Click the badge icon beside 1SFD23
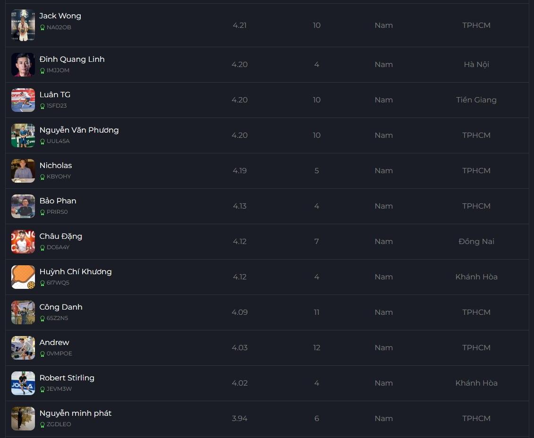The image size is (534, 438). coord(42,106)
